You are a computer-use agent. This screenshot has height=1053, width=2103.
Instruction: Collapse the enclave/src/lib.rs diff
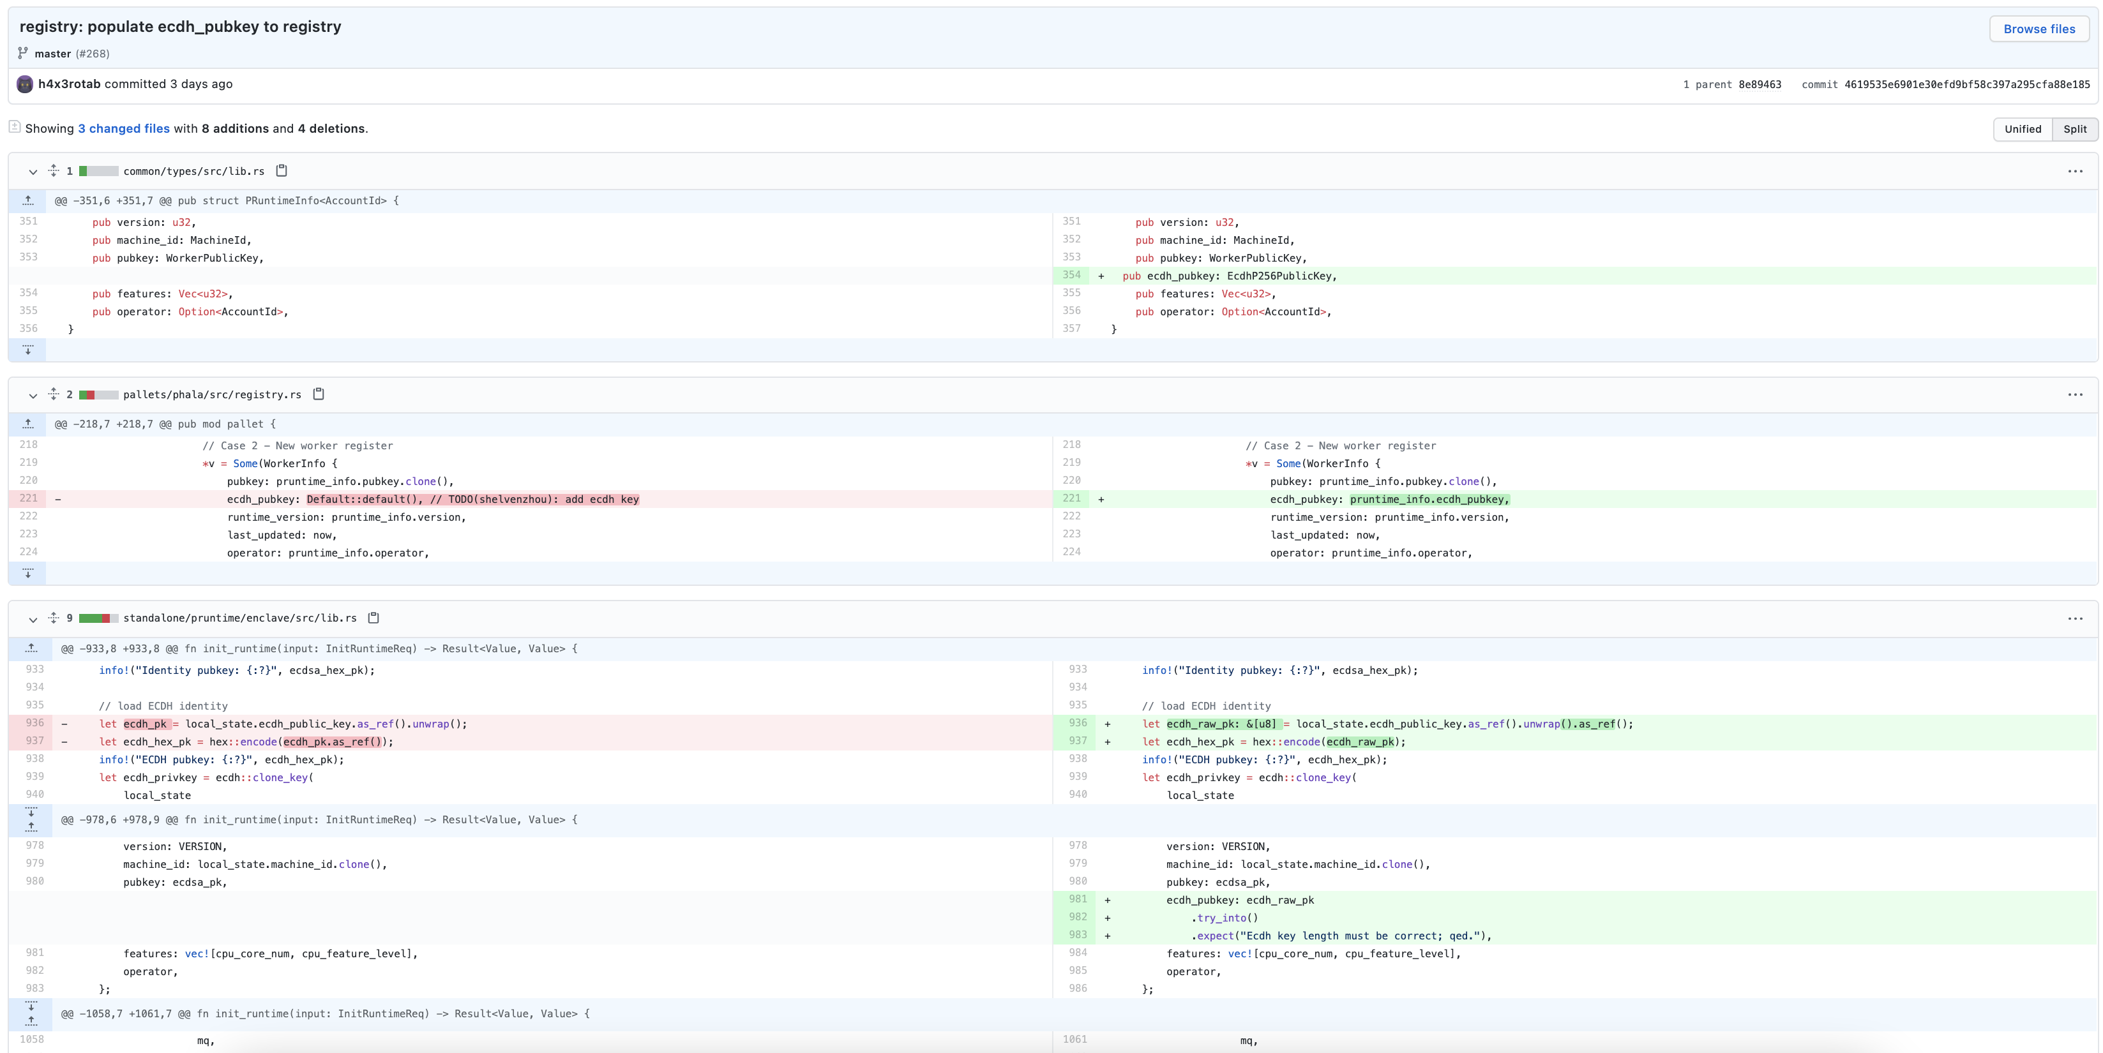(x=33, y=619)
